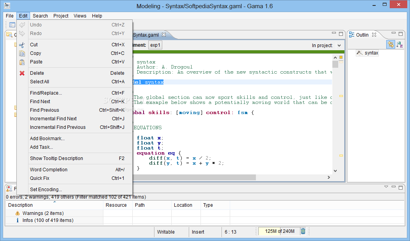Viewport: 410px width, 241px height.
Task: Click the heap memory 125M of 240M bar
Action: point(279,231)
